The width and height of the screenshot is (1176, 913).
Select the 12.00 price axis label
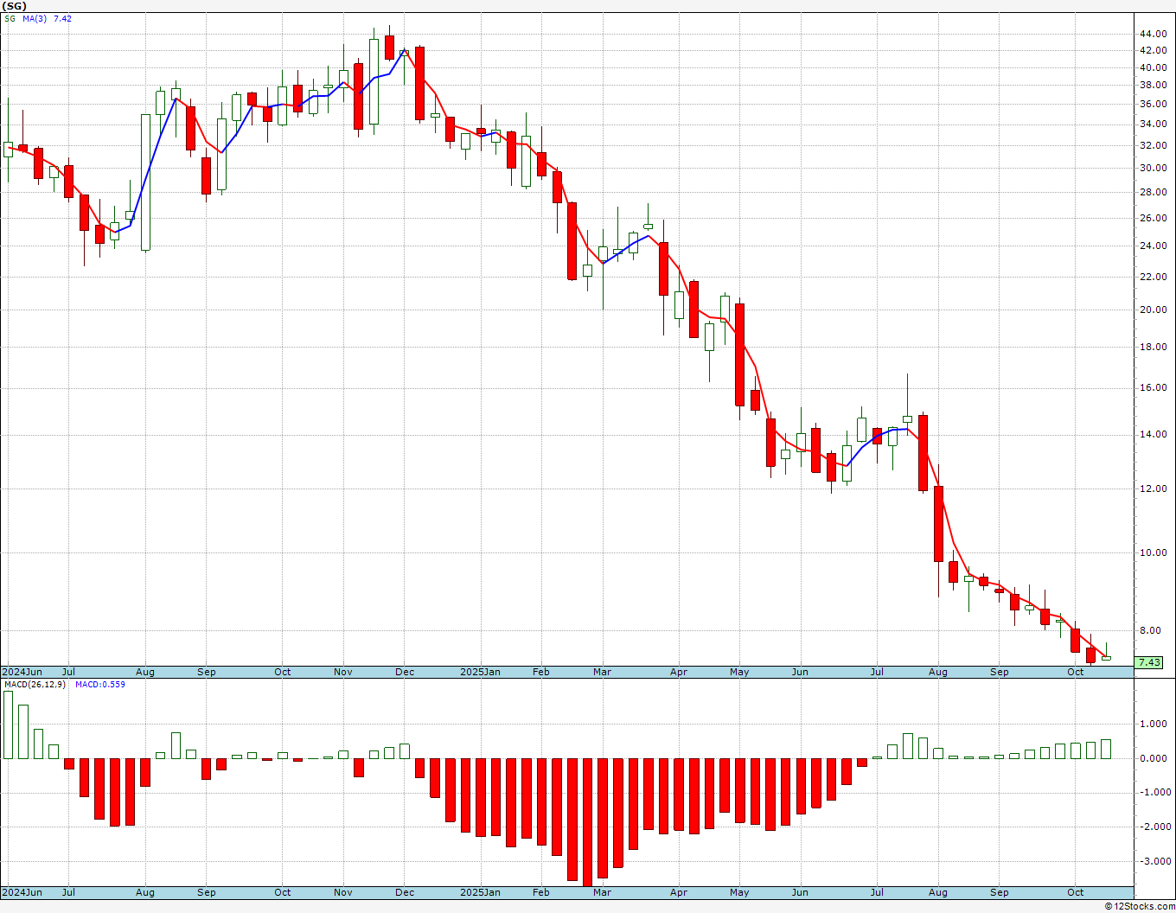click(x=1153, y=488)
